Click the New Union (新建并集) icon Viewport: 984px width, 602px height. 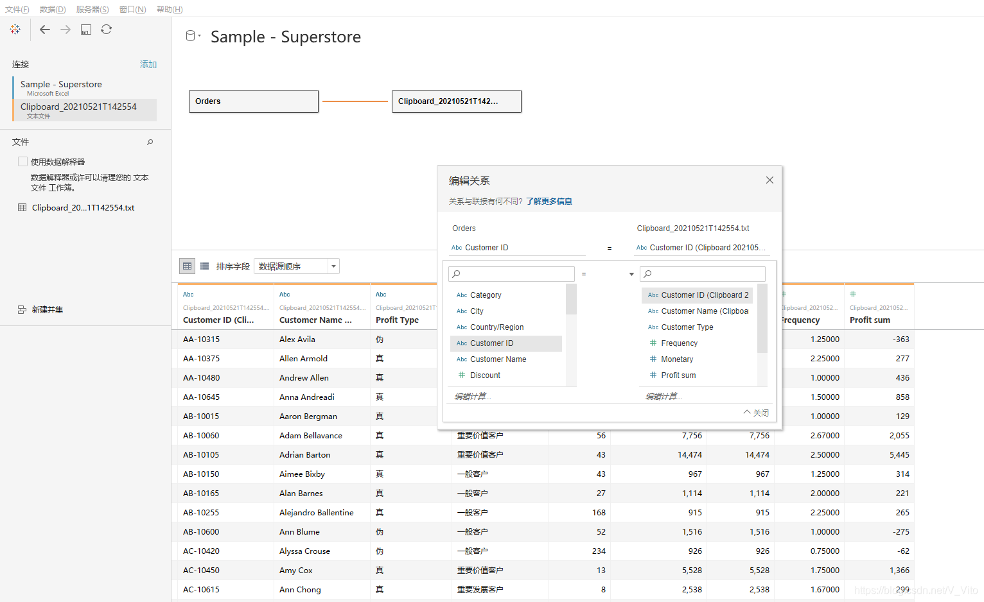point(22,309)
